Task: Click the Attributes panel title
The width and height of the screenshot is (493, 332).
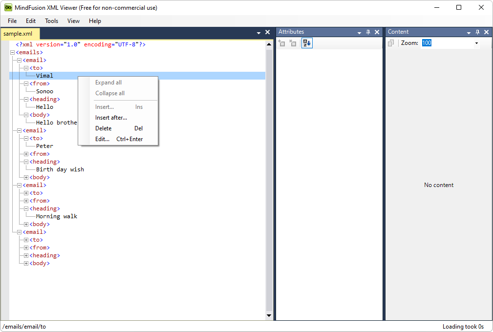Action: point(291,32)
